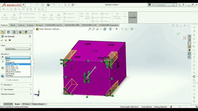198x111 pixels.
Task: Open DimXpertManager crosshair tab
Action: coord(20,32)
